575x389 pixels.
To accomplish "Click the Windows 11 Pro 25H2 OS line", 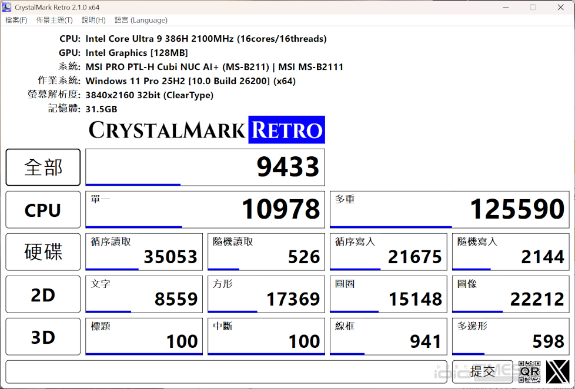I will pyautogui.click(x=190, y=81).
